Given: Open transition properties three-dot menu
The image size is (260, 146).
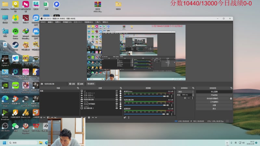Looking at the screenshot, I should click(x=192, y=98).
